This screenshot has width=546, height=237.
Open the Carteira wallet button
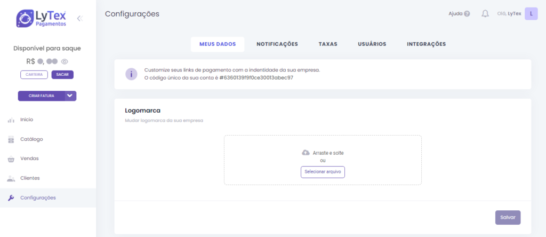(34, 75)
